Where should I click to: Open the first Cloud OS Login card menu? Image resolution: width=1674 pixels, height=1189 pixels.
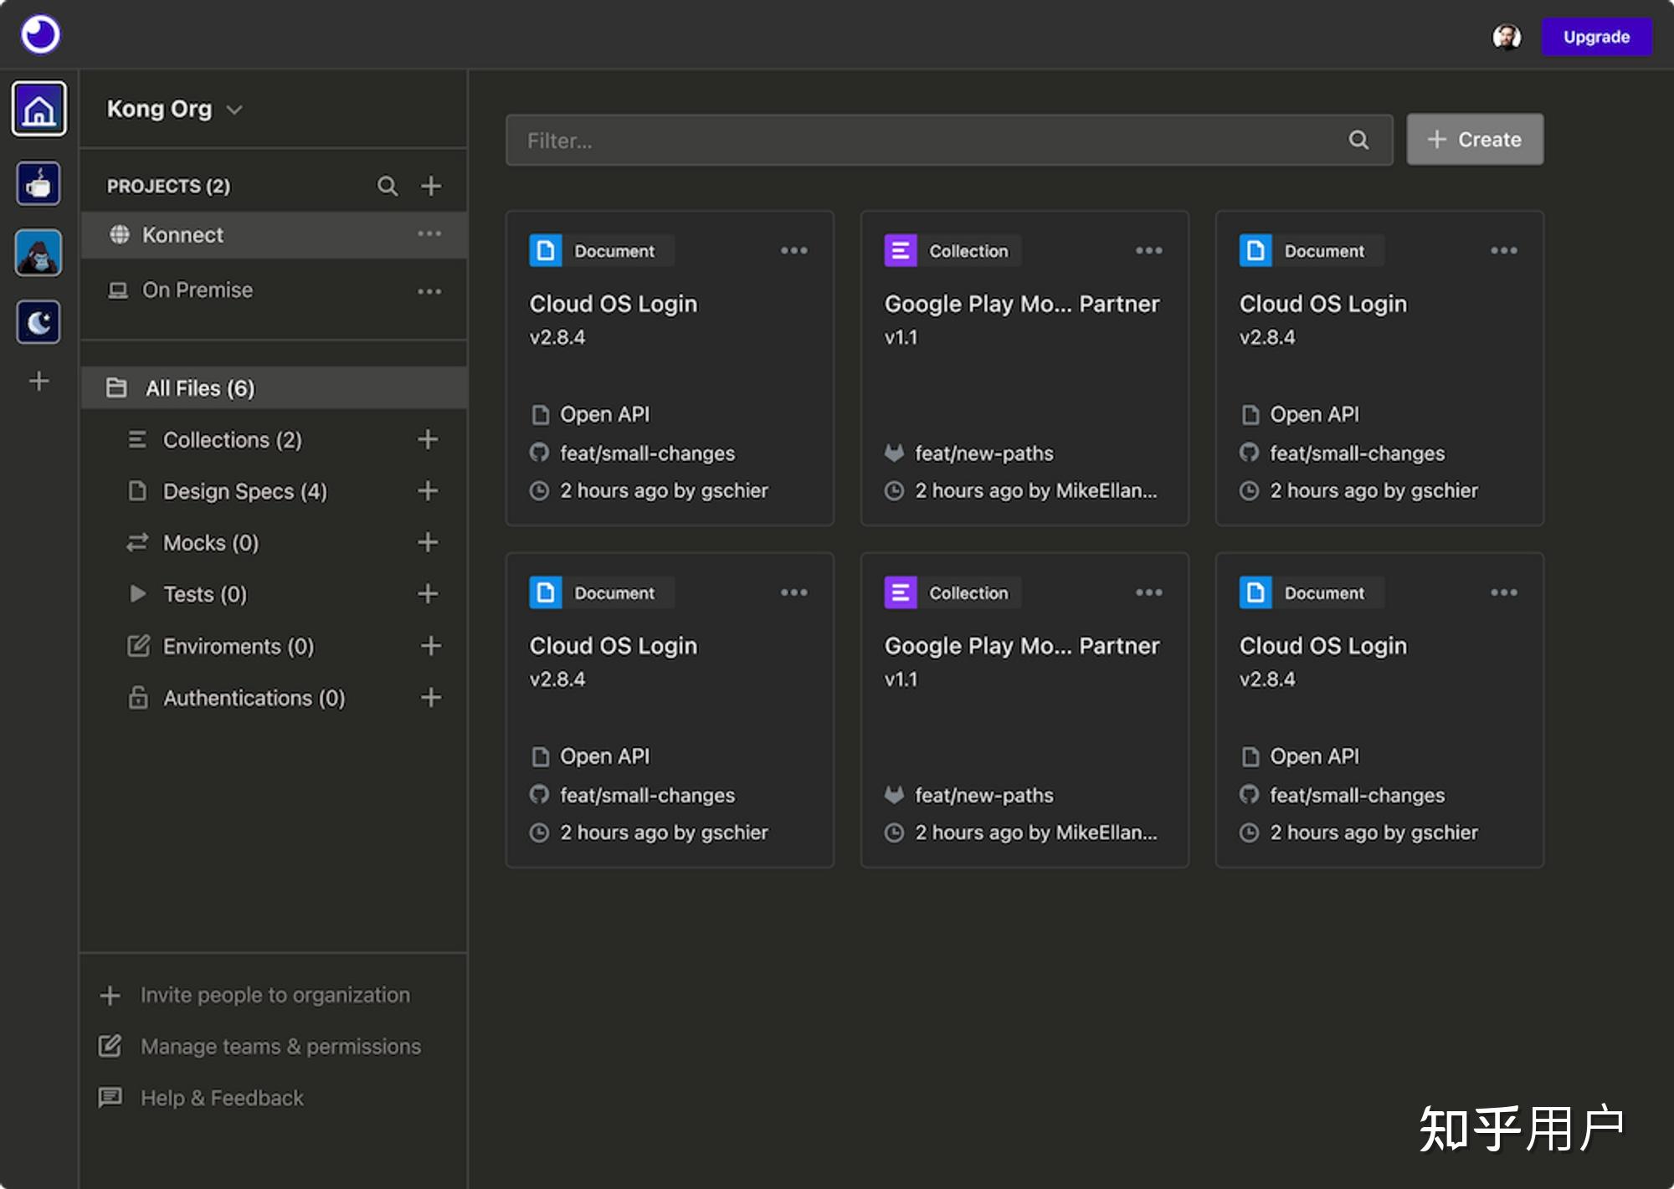(x=793, y=250)
